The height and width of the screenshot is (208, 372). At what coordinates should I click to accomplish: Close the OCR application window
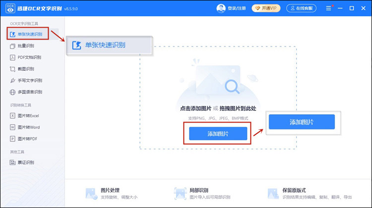click(x=363, y=8)
